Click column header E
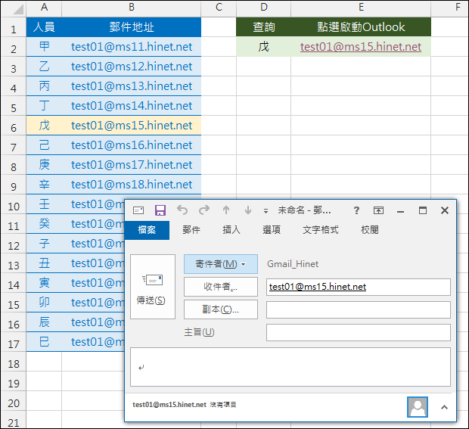Image resolution: width=469 pixels, height=429 pixels. click(x=361, y=7)
